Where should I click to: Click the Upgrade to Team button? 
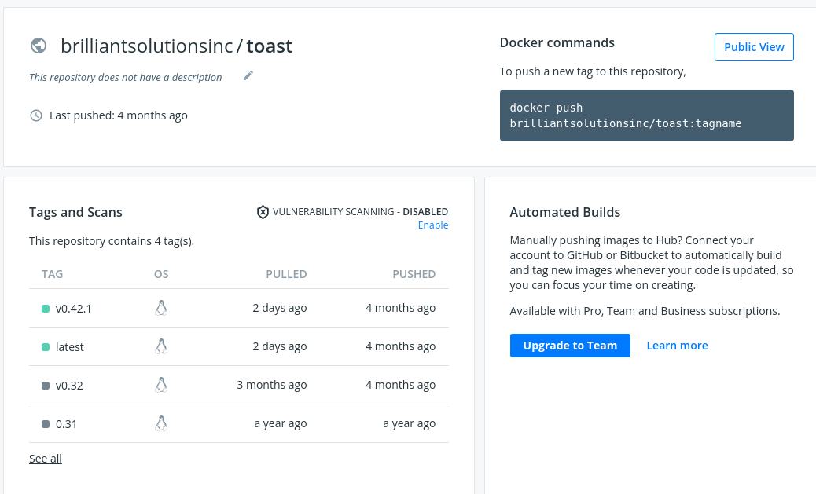[x=570, y=346]
